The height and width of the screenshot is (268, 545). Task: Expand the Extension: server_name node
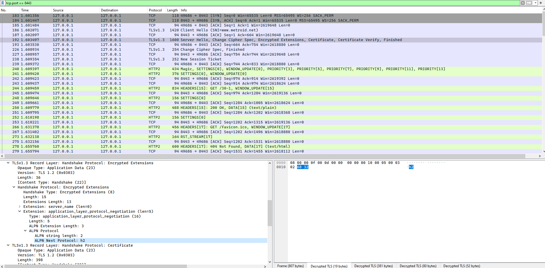coord(19,207)
